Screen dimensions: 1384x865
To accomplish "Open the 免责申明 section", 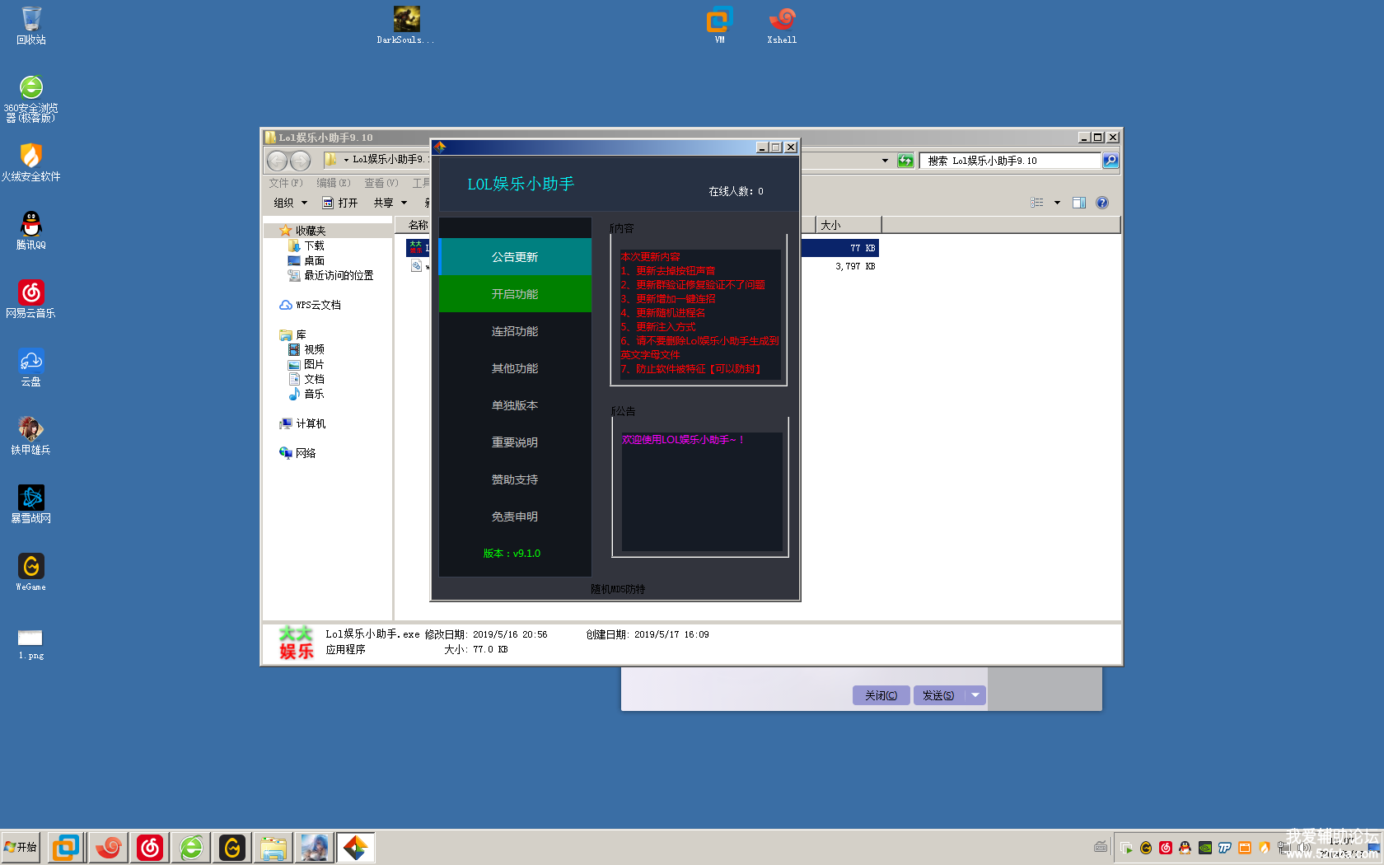I will click(x=515, y=517).
